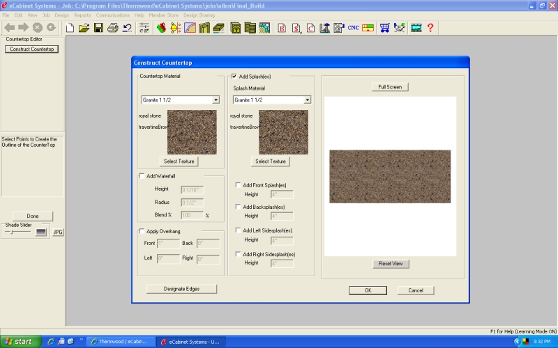This screenshot has width=558, height=348.
Task: Open the Design Sharing menu
Action: click(199, 15)
